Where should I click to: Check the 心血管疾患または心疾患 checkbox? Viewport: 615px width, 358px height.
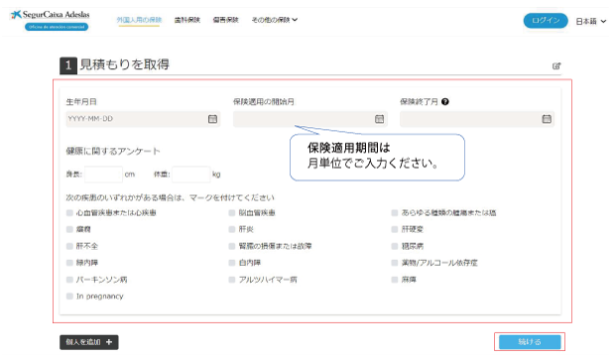click(x=69, y=213)
